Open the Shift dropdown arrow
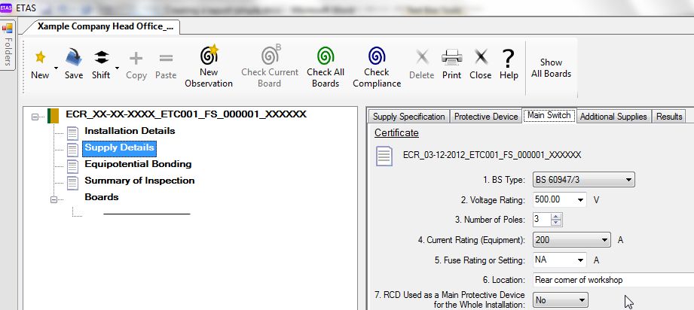This screenshot has width=694, height=310. 117,68
